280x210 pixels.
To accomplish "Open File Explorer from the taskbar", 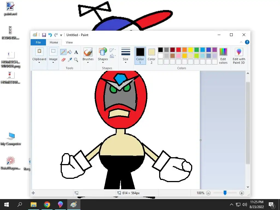I will pos(34,205).
